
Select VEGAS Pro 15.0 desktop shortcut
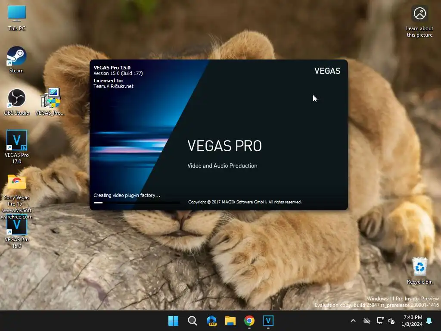pyautogui.click(x=17, y=232)
